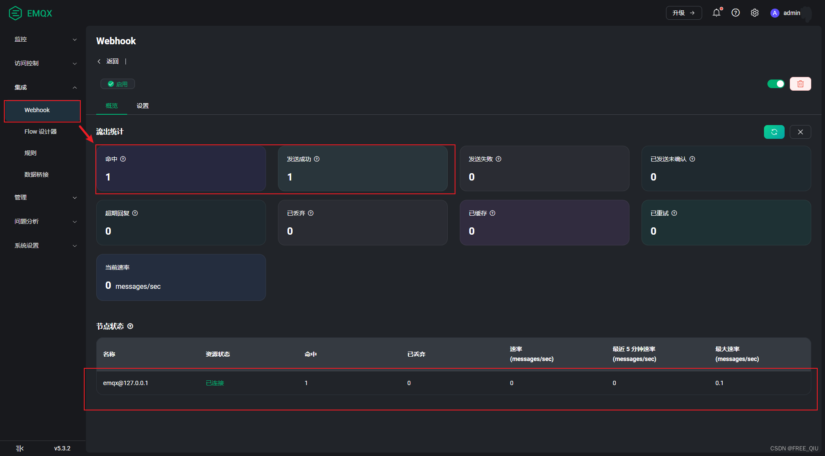Expand the 监控 menu
This screenshot has width=825, height=456.
(x=43, y=39)
